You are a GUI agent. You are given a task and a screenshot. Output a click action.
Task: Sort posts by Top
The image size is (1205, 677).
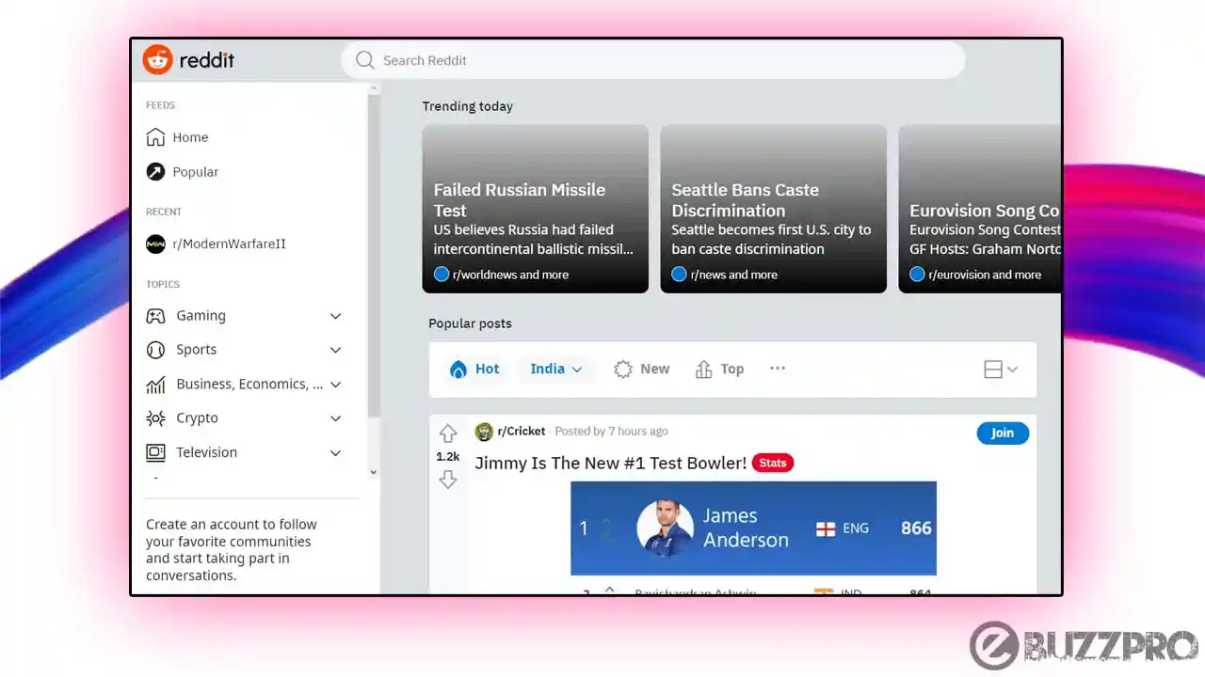point(720,369)
